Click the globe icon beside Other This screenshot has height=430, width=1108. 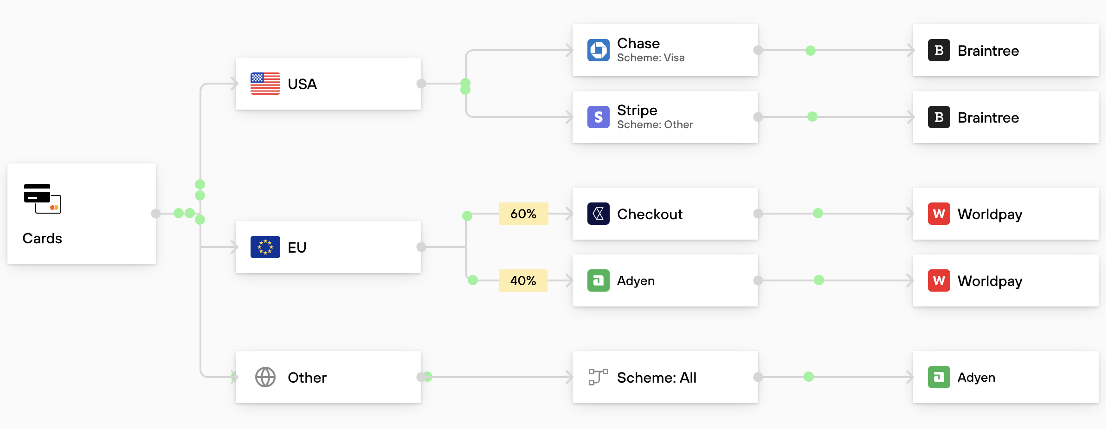coord(265,377)
